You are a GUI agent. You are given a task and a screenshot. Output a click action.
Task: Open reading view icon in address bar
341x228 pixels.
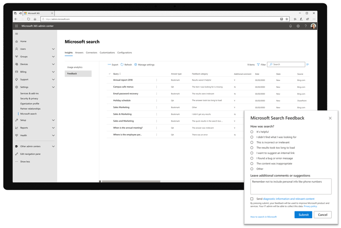tap(281, 19)
